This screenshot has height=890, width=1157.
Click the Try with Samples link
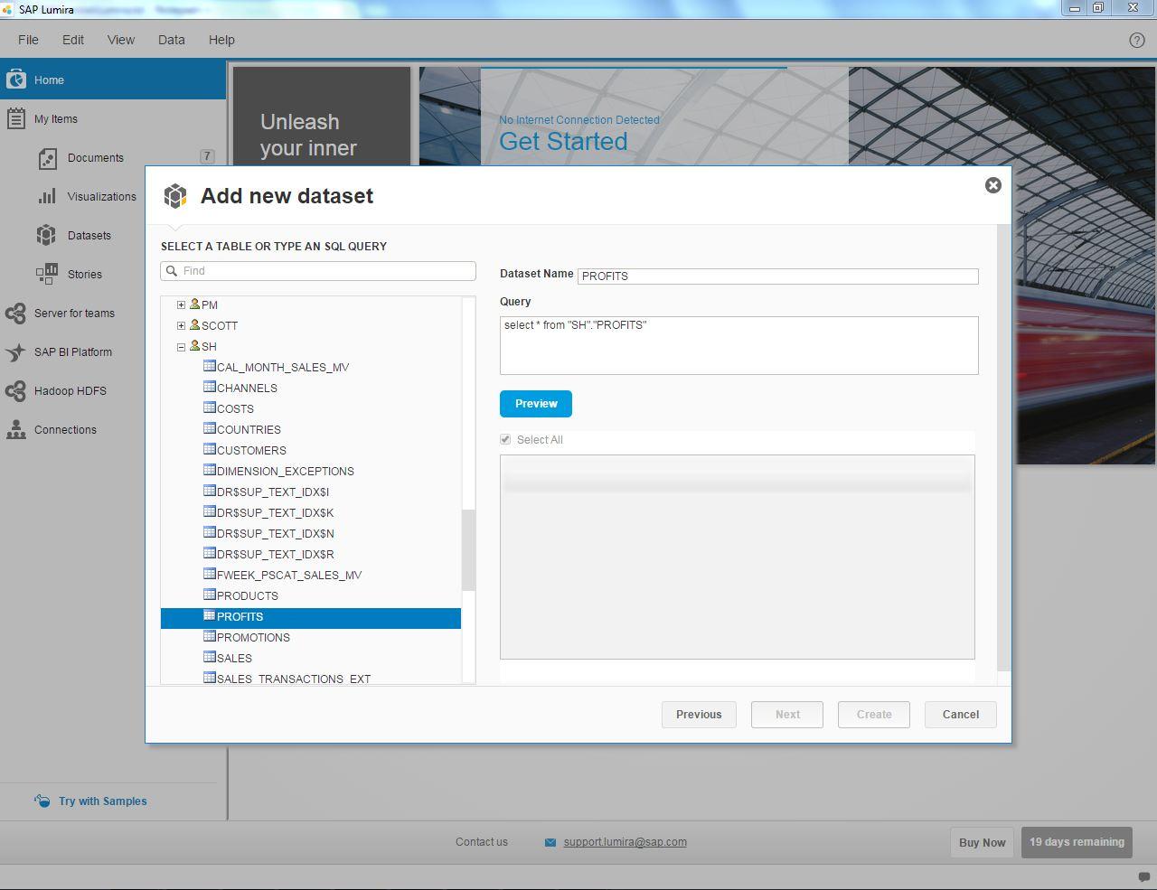(103, 801)
